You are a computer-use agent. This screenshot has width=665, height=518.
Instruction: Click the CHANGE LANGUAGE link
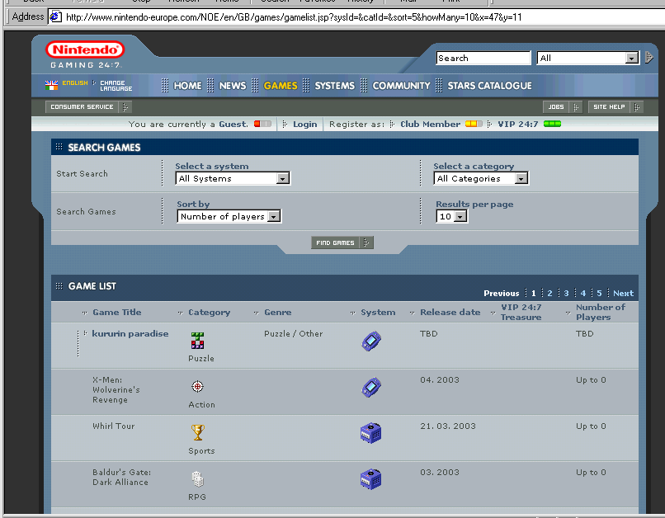tap(116, 86)
